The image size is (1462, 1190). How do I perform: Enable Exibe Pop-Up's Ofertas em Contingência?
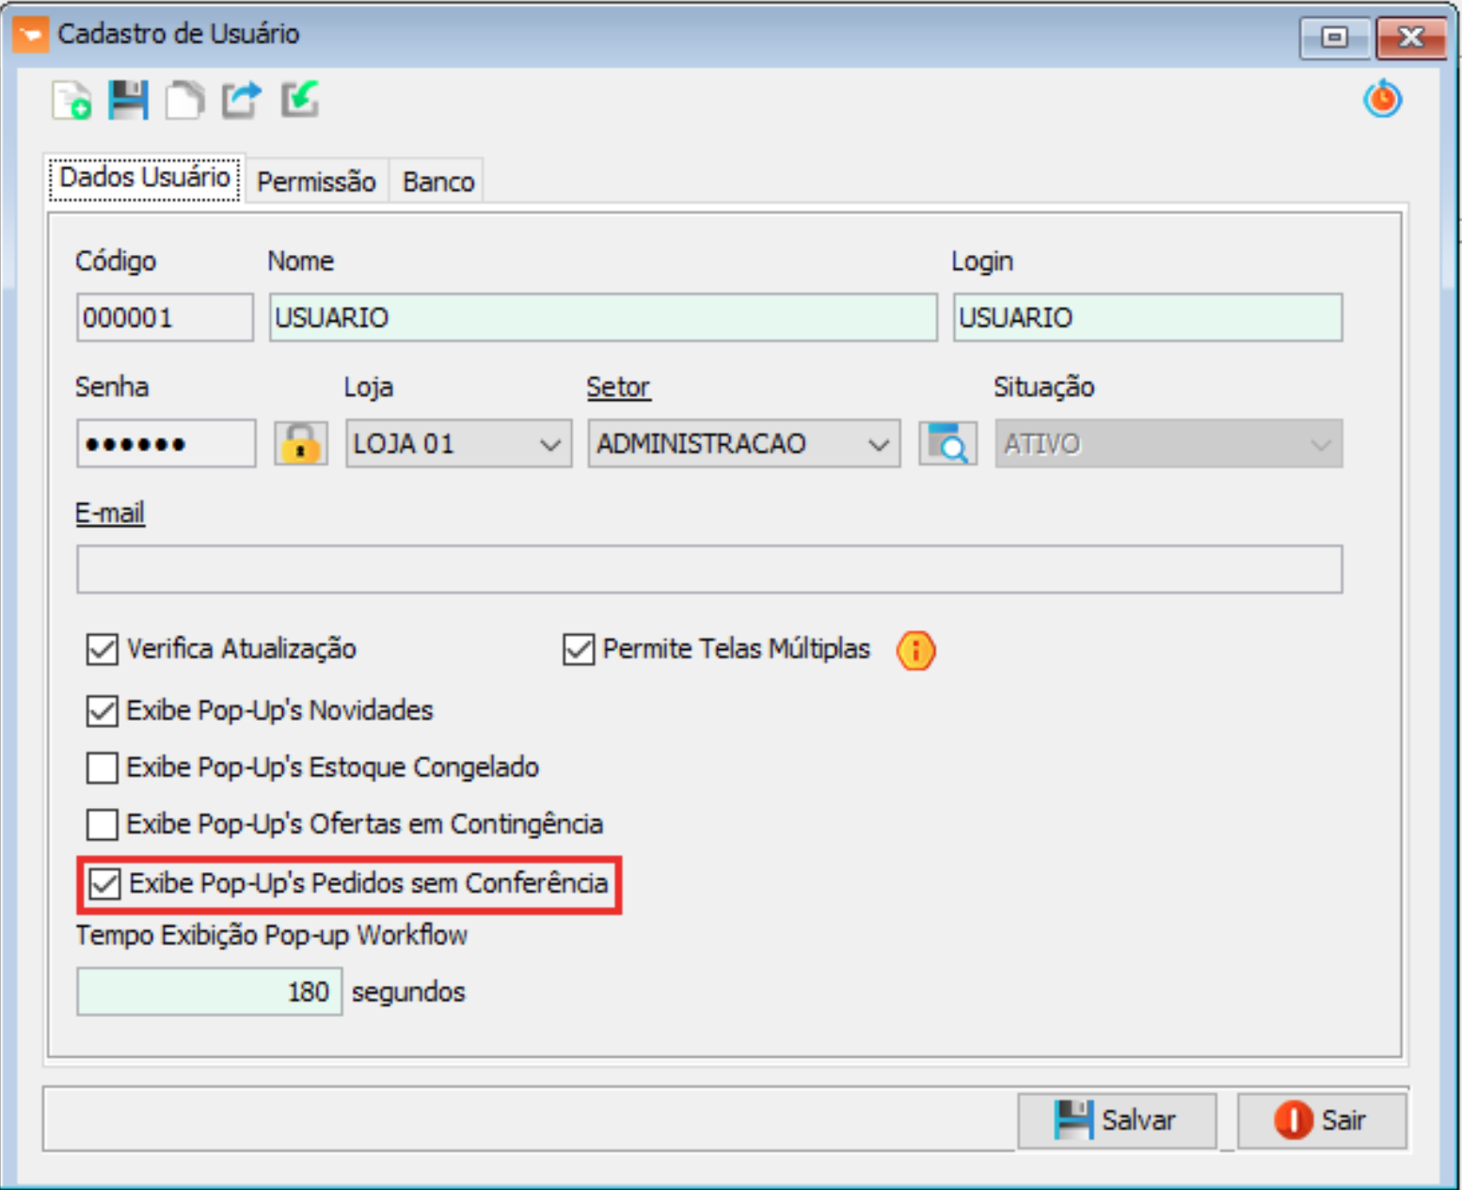coord(103,824)
